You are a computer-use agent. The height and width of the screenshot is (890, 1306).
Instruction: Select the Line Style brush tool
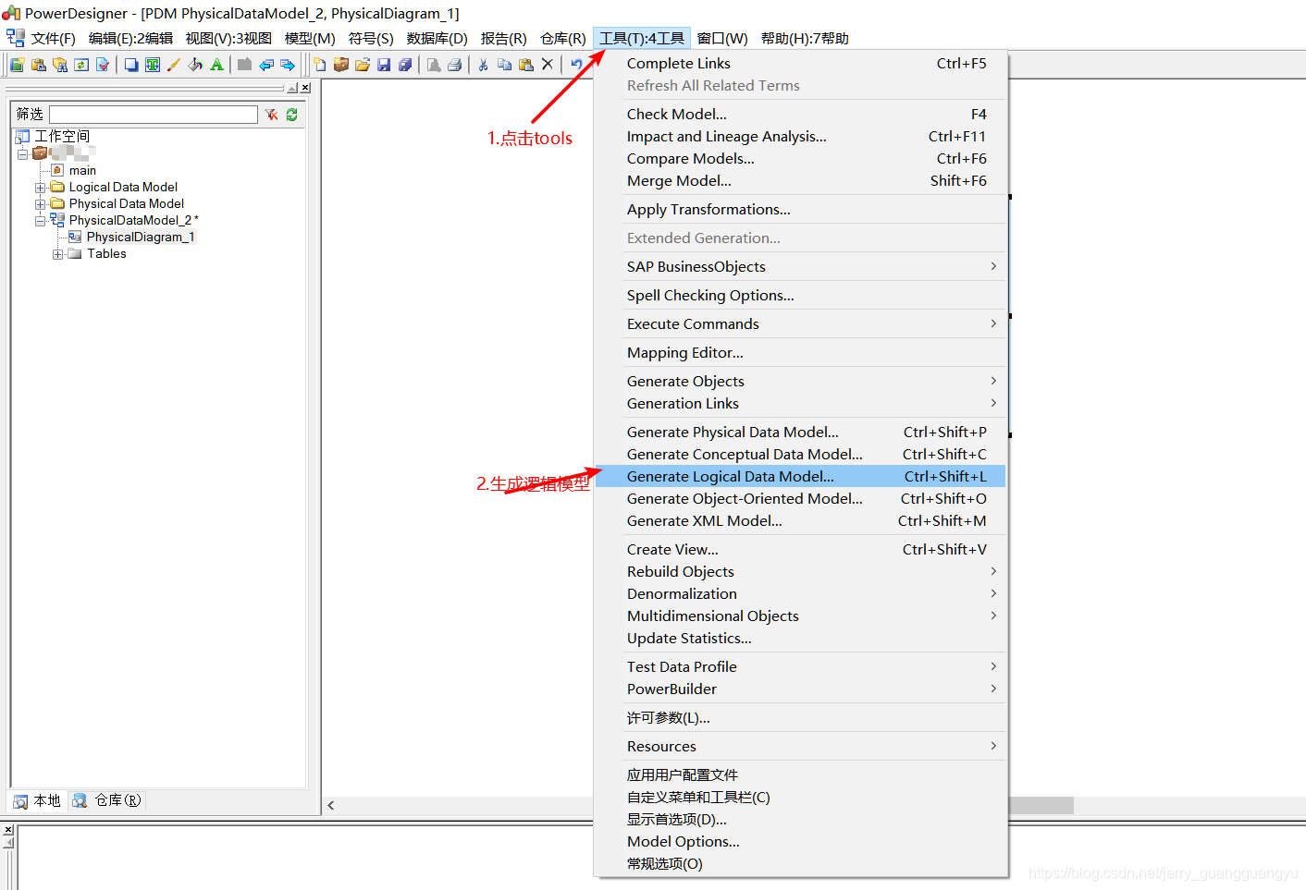(x=174, y=65)
